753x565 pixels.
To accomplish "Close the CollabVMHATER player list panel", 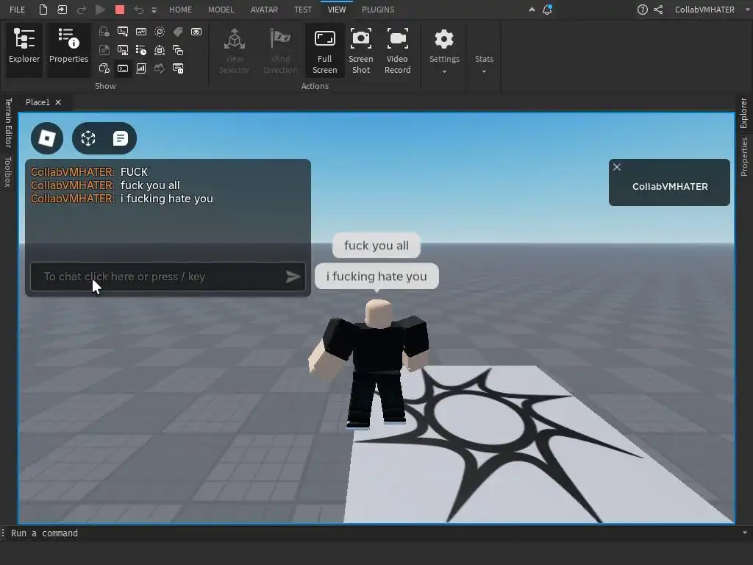I will [617, 167].
